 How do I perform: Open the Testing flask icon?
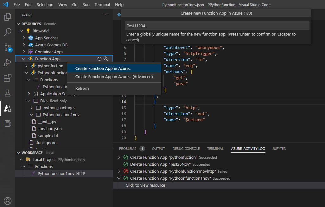point(7,93)
